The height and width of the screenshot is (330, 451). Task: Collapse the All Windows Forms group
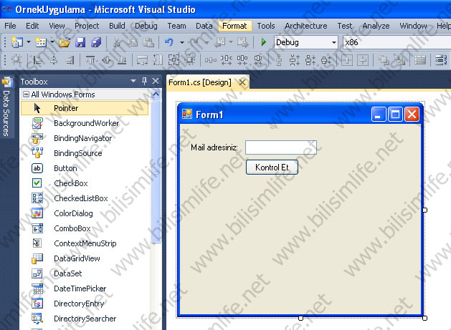coord(27,94)
